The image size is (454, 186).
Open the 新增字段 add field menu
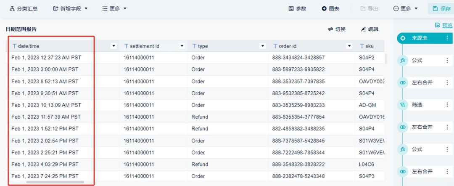coord(70,8)
